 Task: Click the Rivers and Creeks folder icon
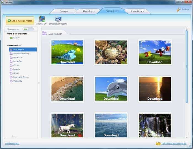click(11, 77)
